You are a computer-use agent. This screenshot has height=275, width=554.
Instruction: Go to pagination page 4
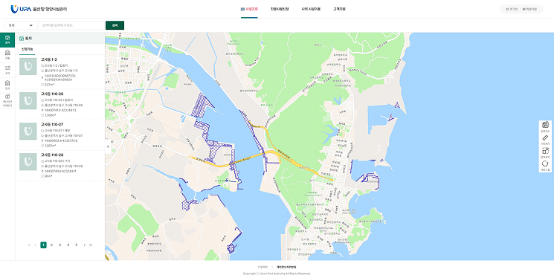[x=68, y=245]
